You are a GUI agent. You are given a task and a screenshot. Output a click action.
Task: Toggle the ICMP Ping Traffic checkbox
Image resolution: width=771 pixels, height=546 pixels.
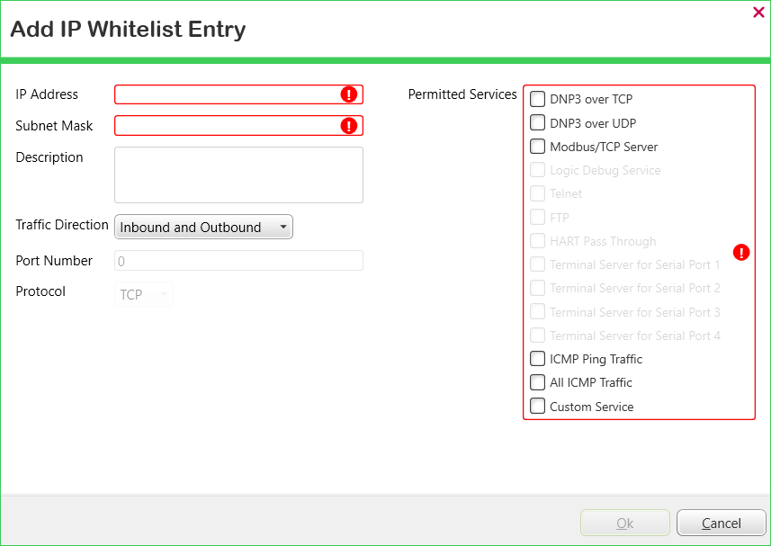click(x=538, y=359)
